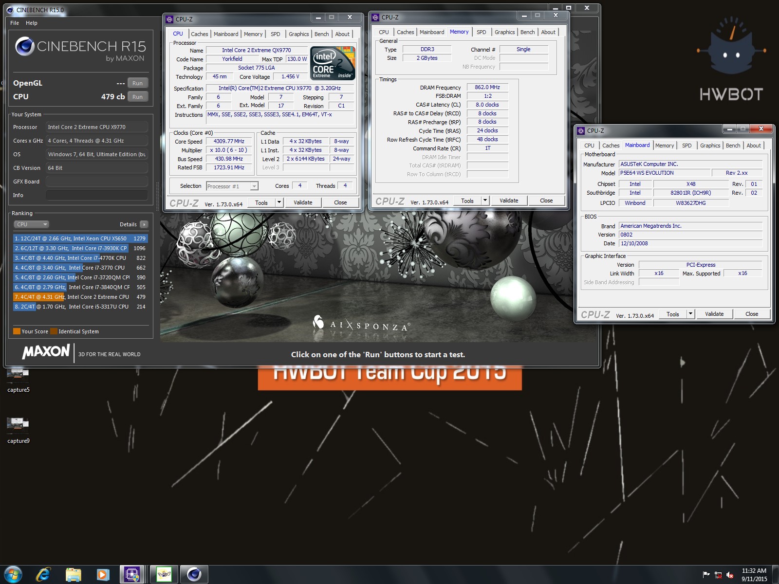
Task: Click the Ranking Details arrow icon
Action: coord(144,224)
